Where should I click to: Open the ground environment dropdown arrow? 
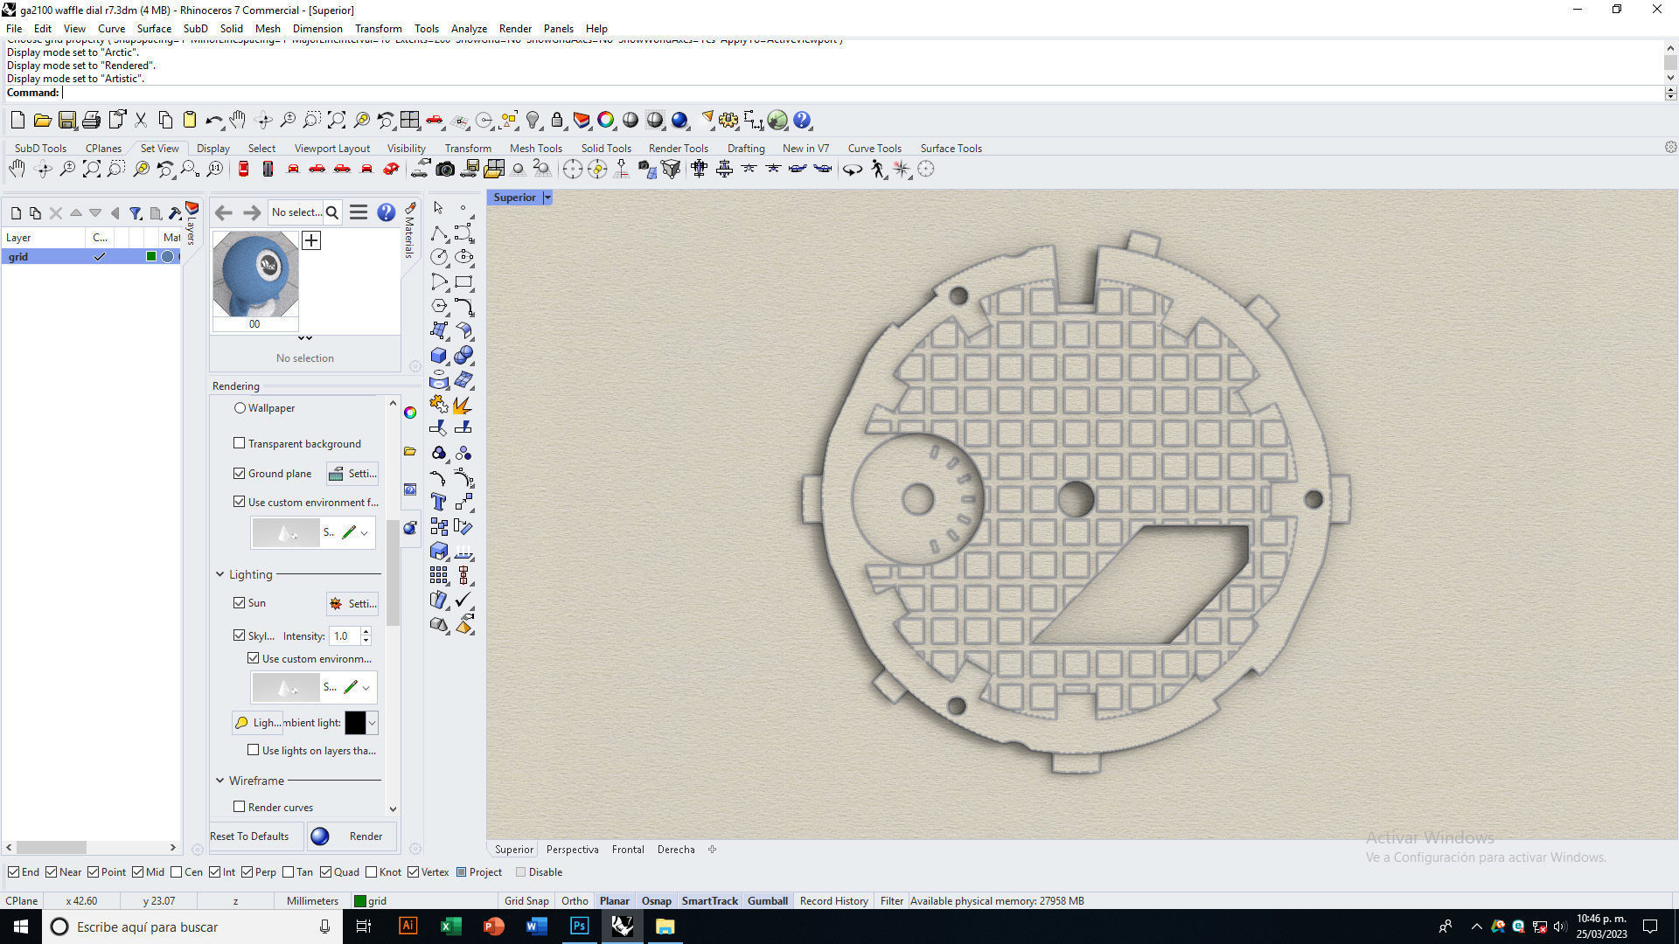pos(365,532)
